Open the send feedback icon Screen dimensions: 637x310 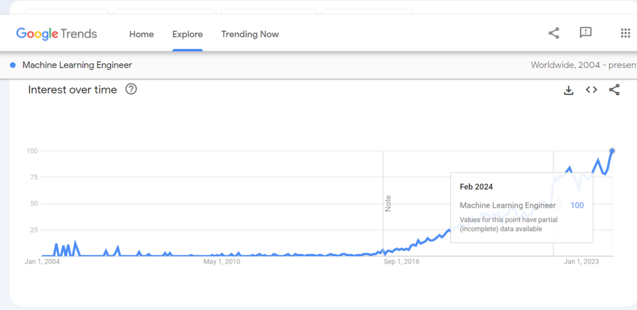point(585,33)
